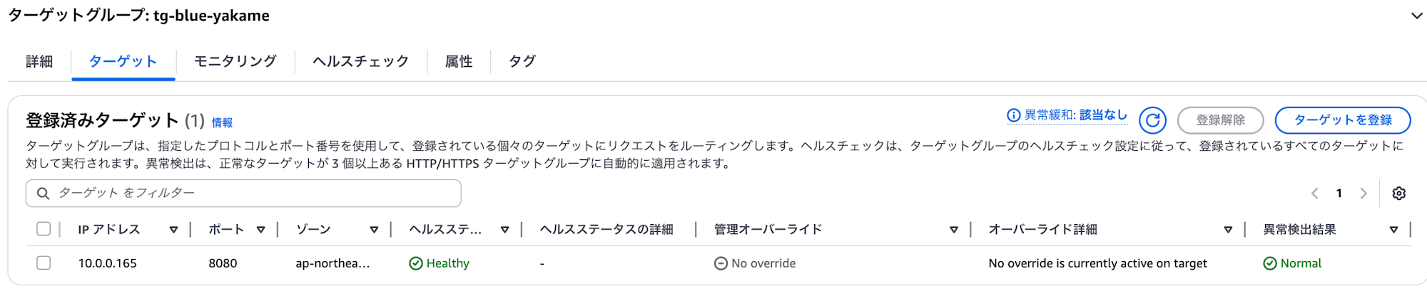The height and width of the screenshot is (301, 1427).
Task: Sort by port column arrow
Action: point(260,230)
